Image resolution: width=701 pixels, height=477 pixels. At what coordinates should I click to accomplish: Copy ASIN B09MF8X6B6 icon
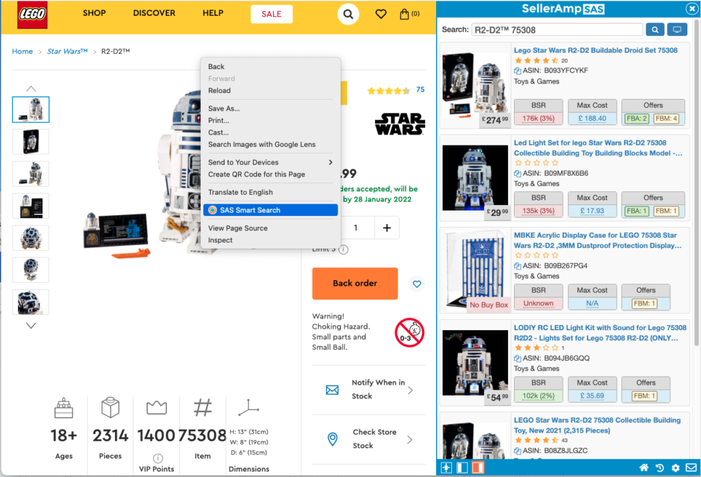518,173
